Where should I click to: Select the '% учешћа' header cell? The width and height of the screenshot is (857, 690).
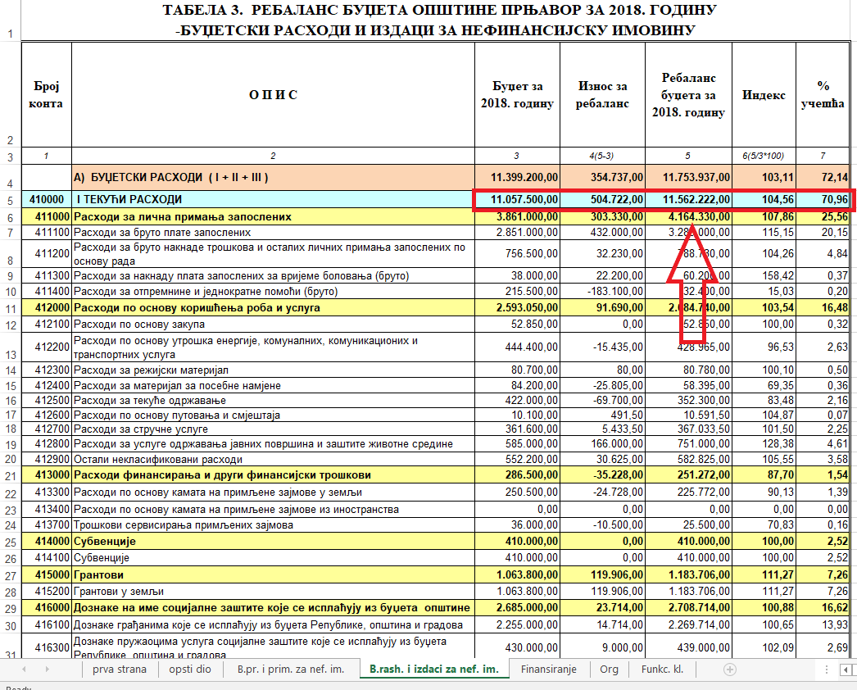pos(823,94)
